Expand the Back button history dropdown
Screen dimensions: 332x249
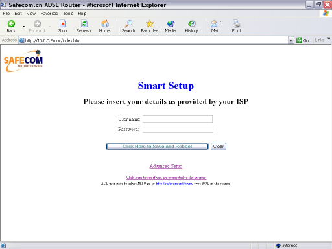tap(24, 27)
